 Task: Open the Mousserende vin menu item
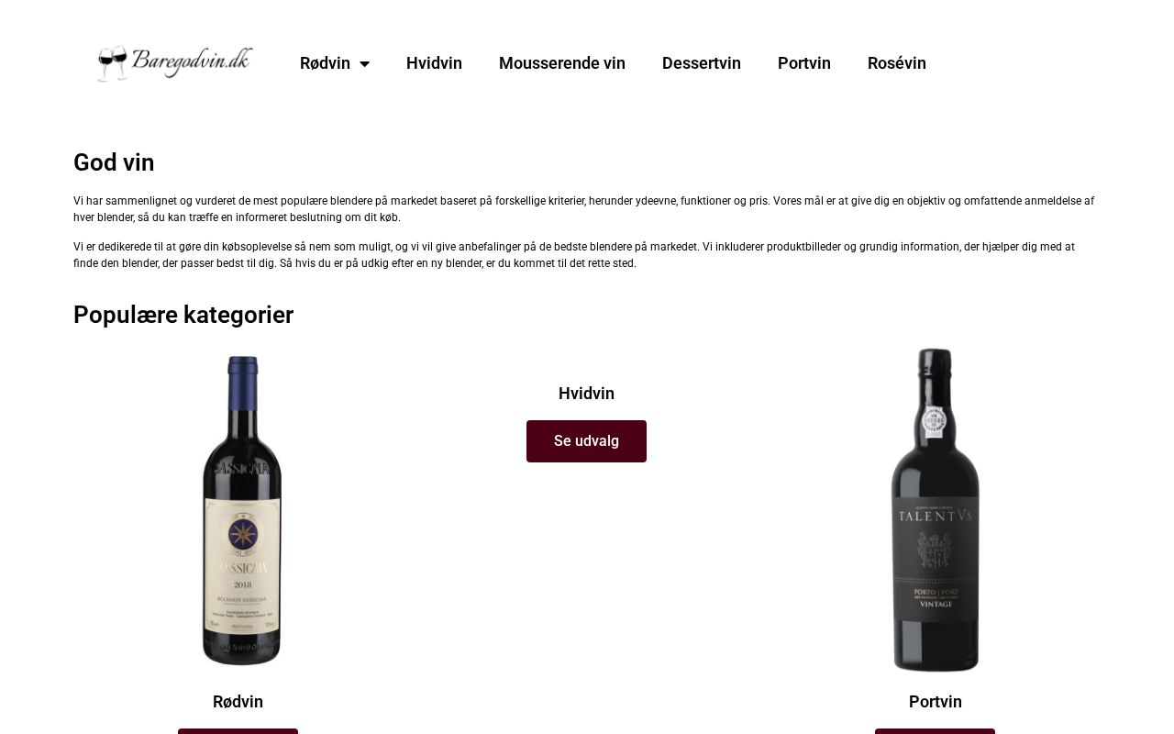click(562, 63)
